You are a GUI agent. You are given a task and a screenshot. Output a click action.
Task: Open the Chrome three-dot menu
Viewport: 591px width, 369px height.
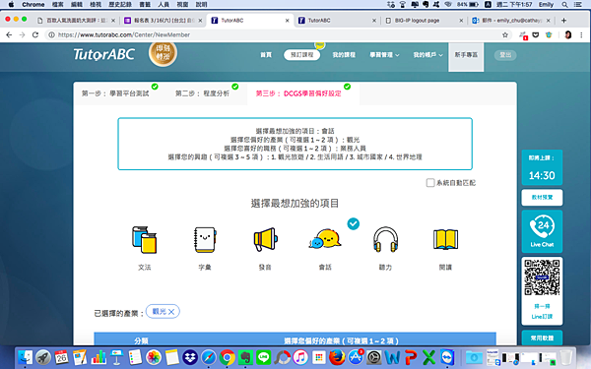point(581,35)
